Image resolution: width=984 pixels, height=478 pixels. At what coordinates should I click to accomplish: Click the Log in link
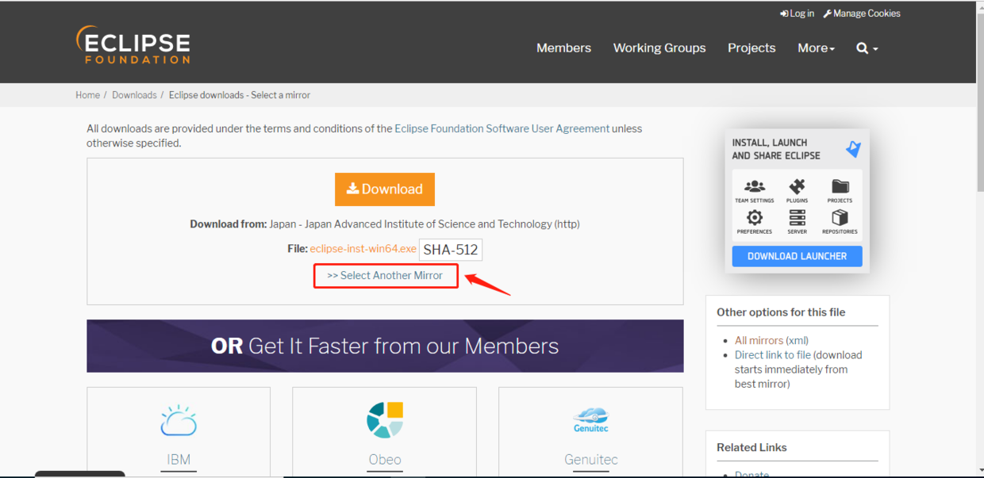click(x=797, y=13)
